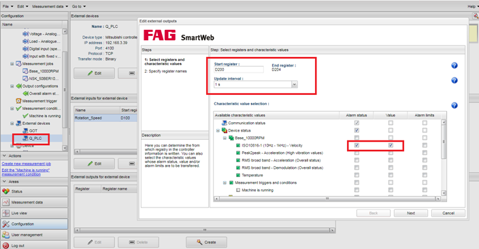Enable Alarm status for Temperature row
This screenshot has width=479, height=249.
pos(357,175)
